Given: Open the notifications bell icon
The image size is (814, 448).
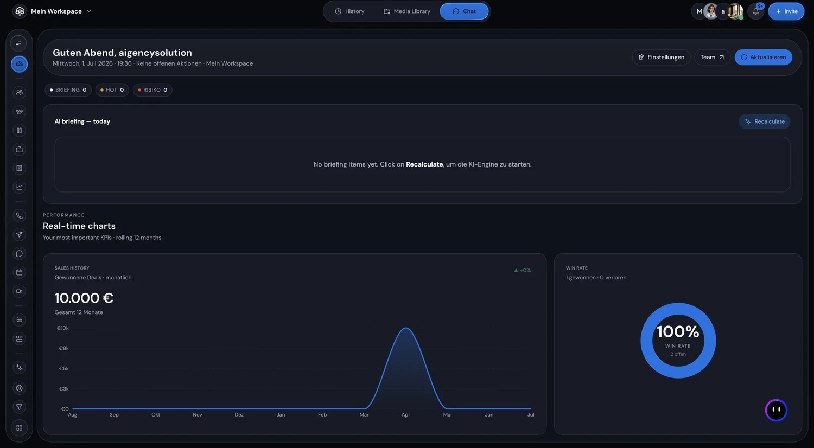Looking at the screenshot, I should [x=755, y=11].
